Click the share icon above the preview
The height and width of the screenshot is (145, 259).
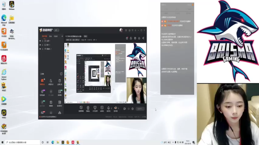(x=143, y=38)
